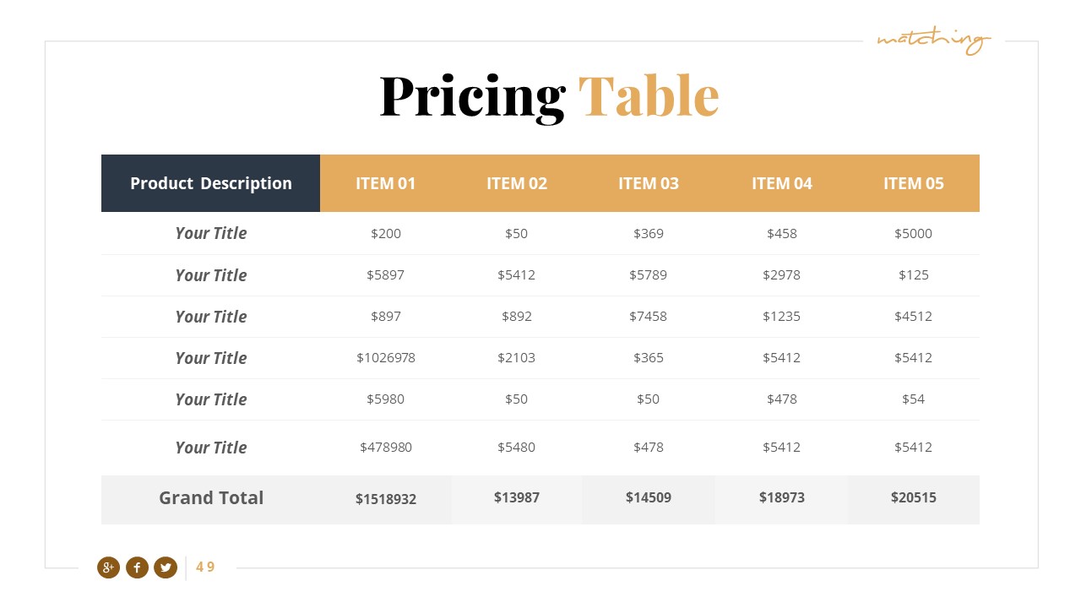Select the $20515 grand total cell

[914, 498]
